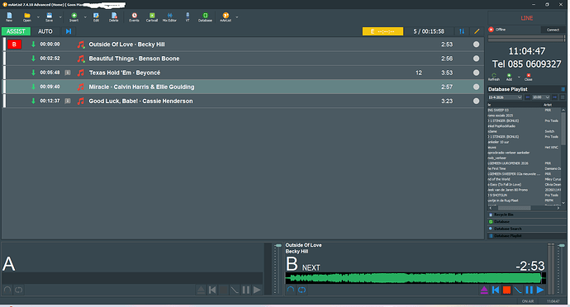This screenshot has width=570, height=307.
Task: Click the yellow countdown timer box
Action: pos(382,31)
